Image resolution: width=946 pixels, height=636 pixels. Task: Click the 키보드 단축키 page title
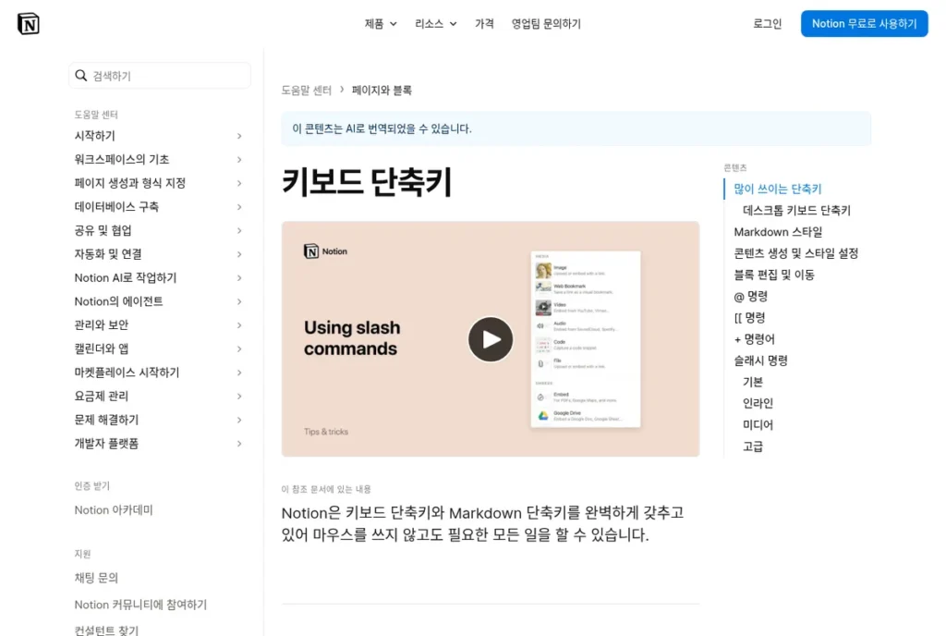(x=367, y=181)
